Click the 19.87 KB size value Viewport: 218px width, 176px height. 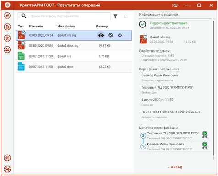pyautogui.click(x=104, y=46)
